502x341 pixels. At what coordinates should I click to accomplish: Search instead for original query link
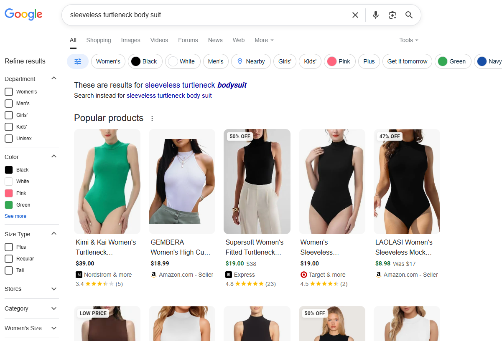point(169,96)
